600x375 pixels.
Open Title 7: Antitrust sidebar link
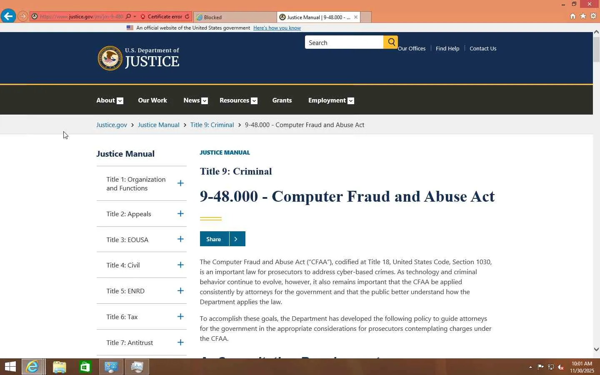coord(130,343)
